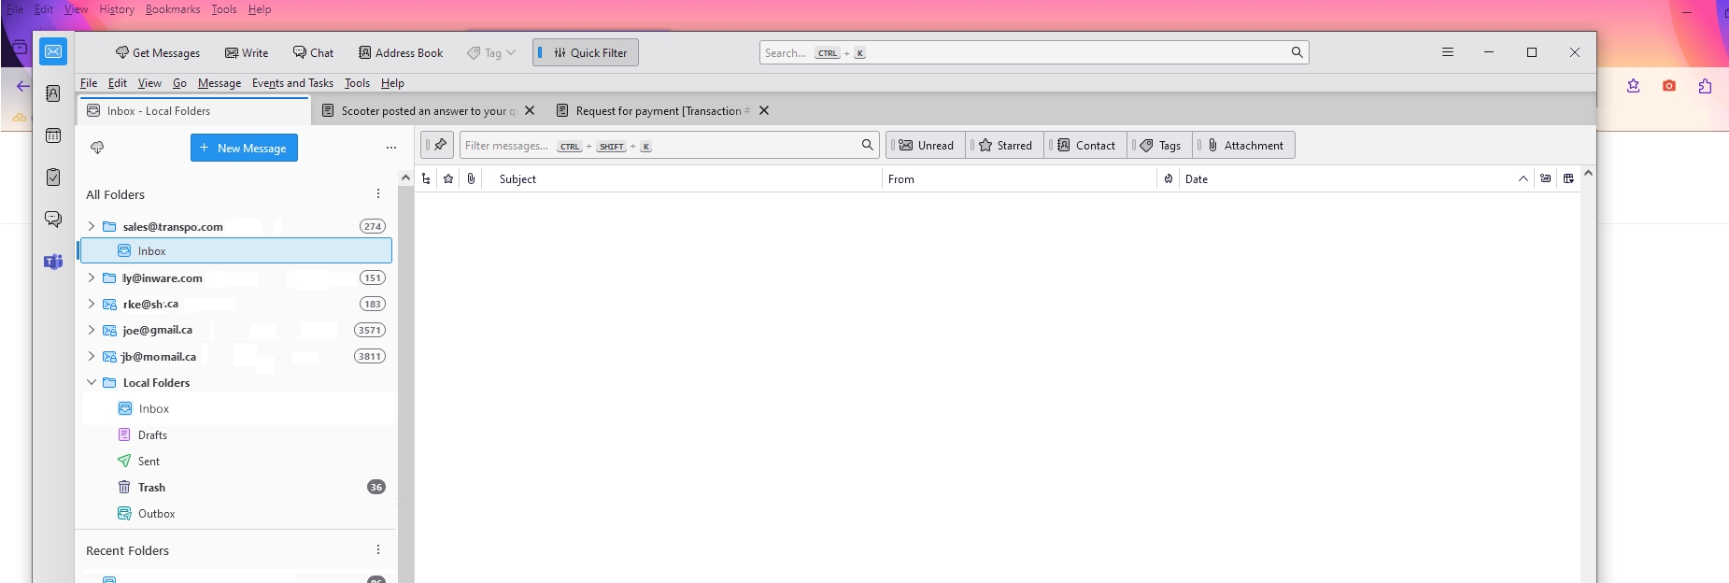Toggle the Unread quick filter
Image resolution: width=1729 pixels, height=583 pixels.
point(926,145)
